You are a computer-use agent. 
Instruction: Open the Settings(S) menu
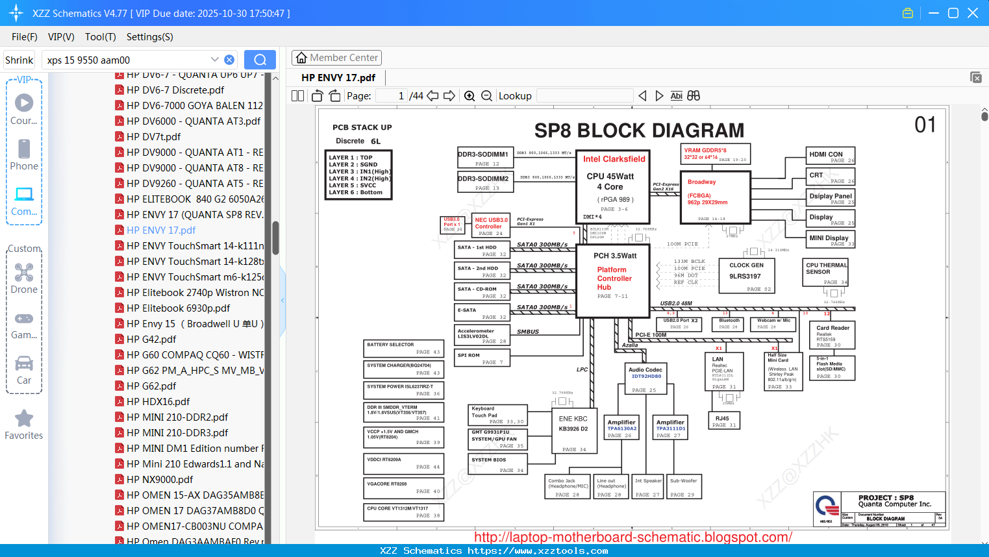tap(150, 37)
